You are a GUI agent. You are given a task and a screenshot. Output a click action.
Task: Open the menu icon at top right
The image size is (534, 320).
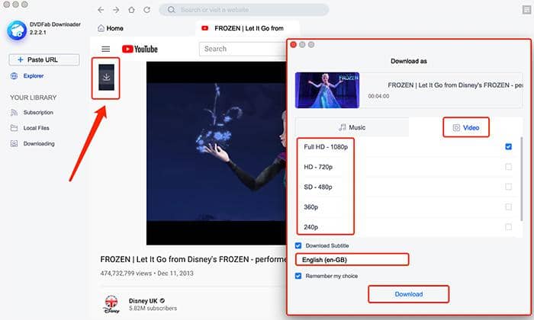pos(526,10)
